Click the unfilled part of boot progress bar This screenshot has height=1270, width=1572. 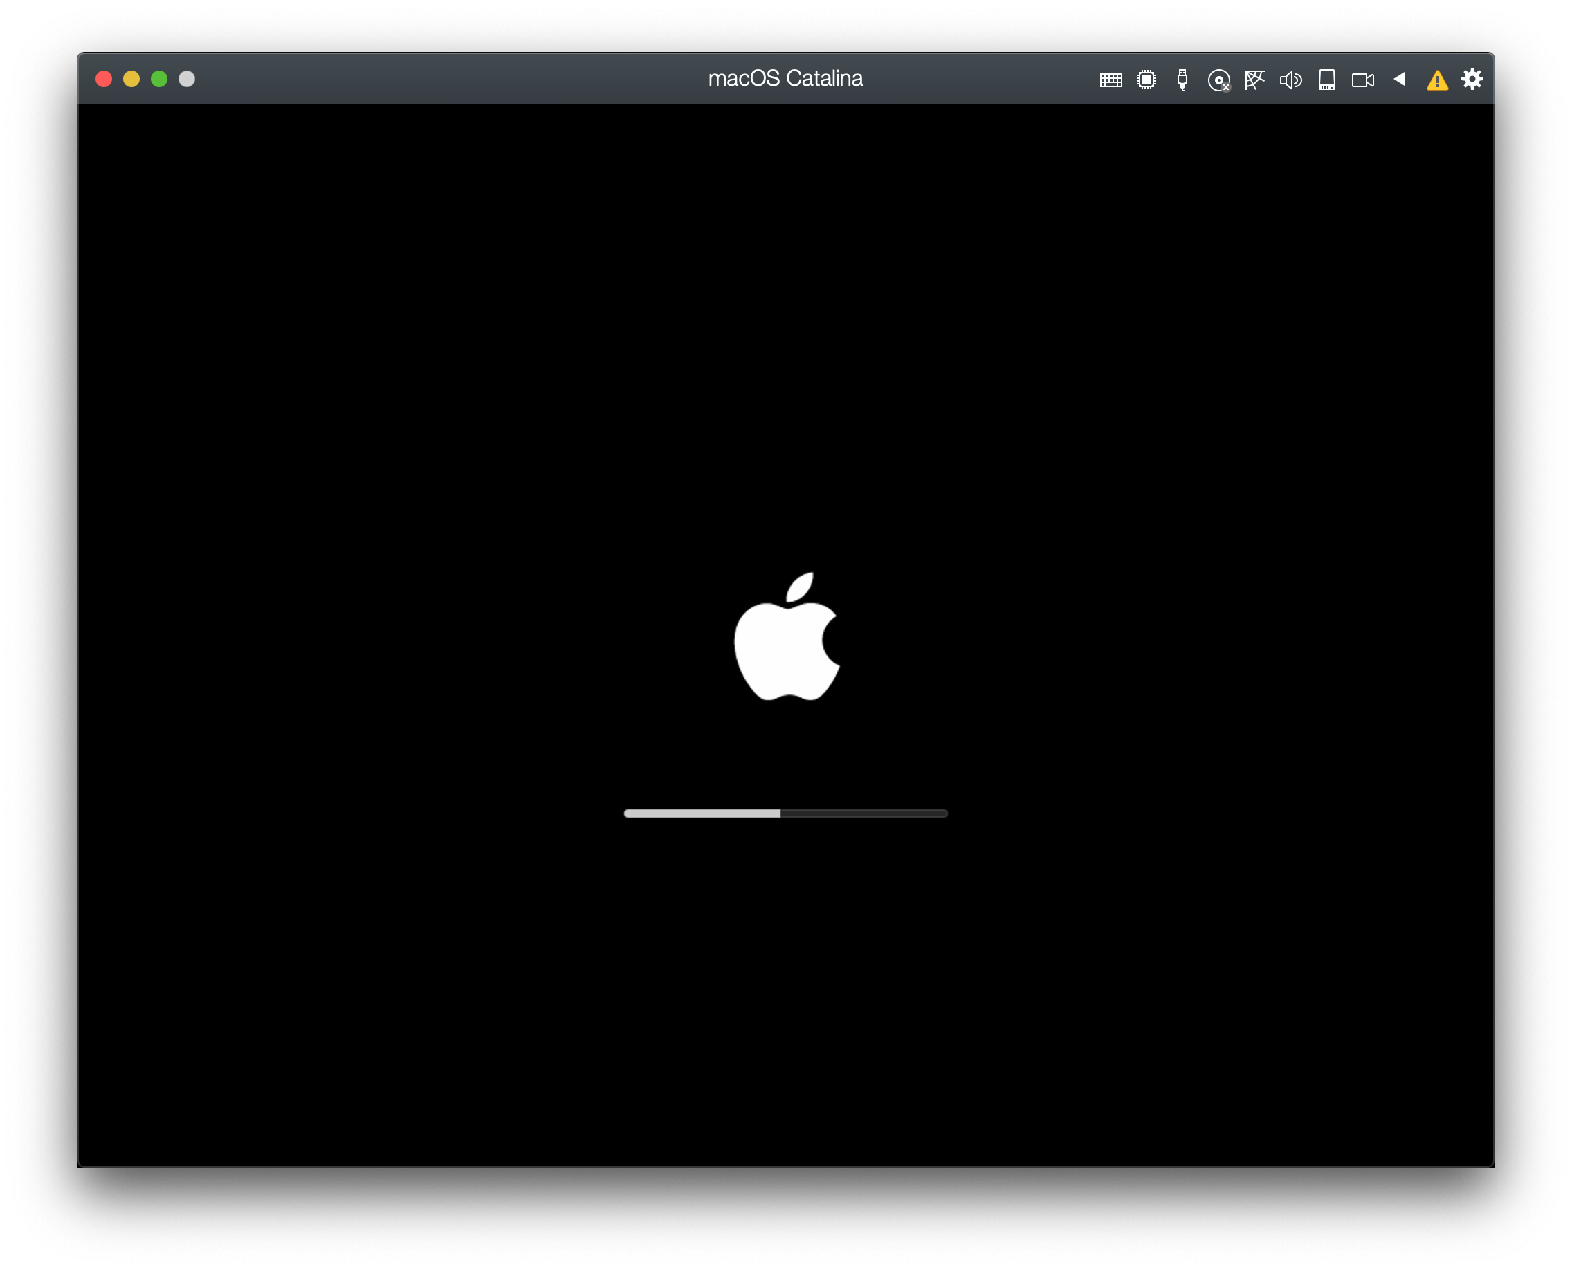(863, 813)
